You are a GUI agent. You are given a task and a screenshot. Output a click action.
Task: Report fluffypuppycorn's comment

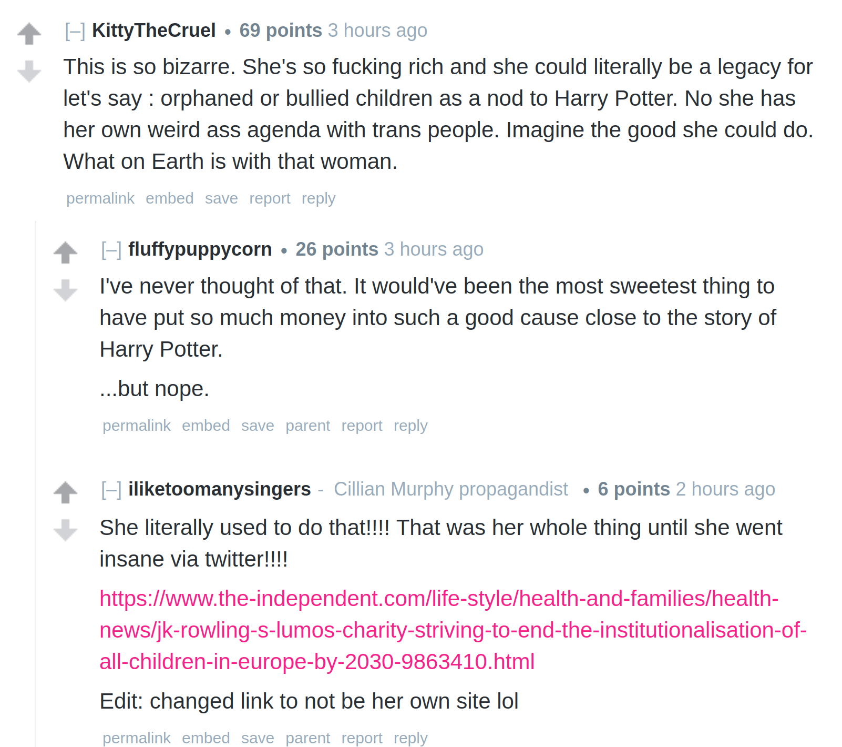[362, 426]
